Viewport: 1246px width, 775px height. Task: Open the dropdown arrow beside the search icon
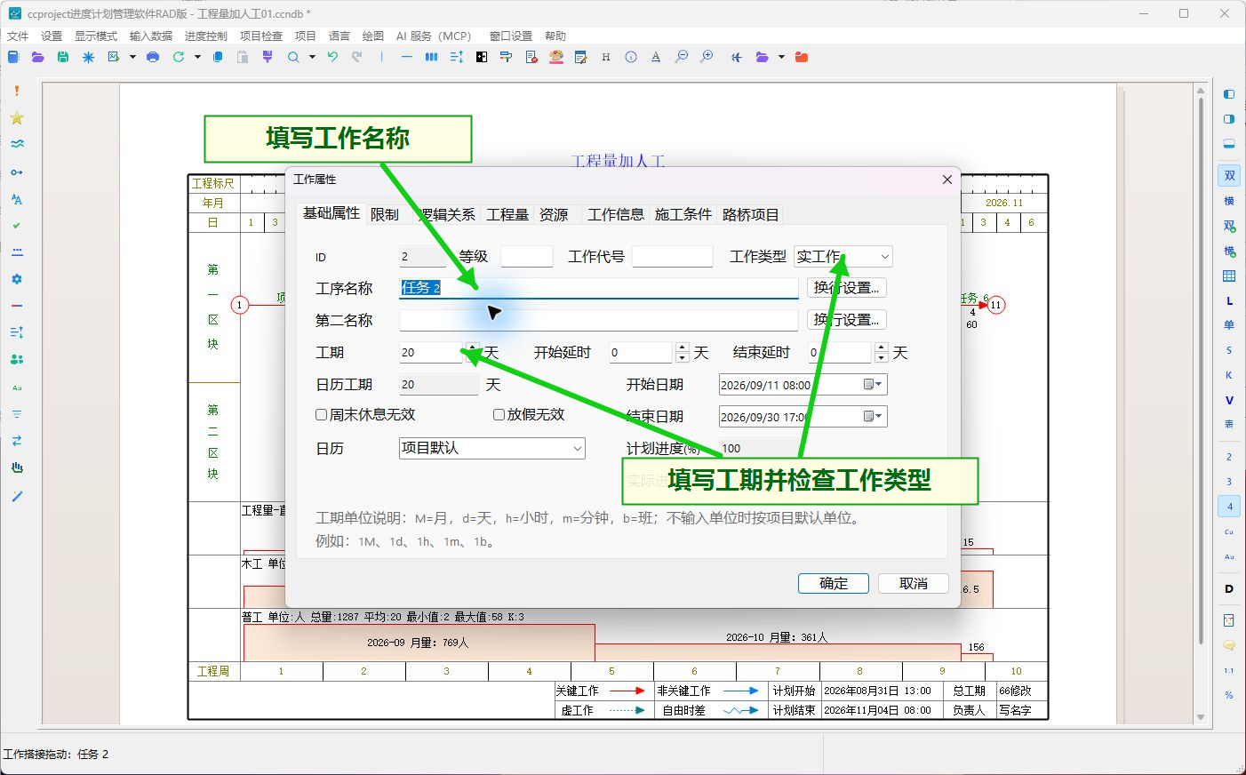click(312, 57)
